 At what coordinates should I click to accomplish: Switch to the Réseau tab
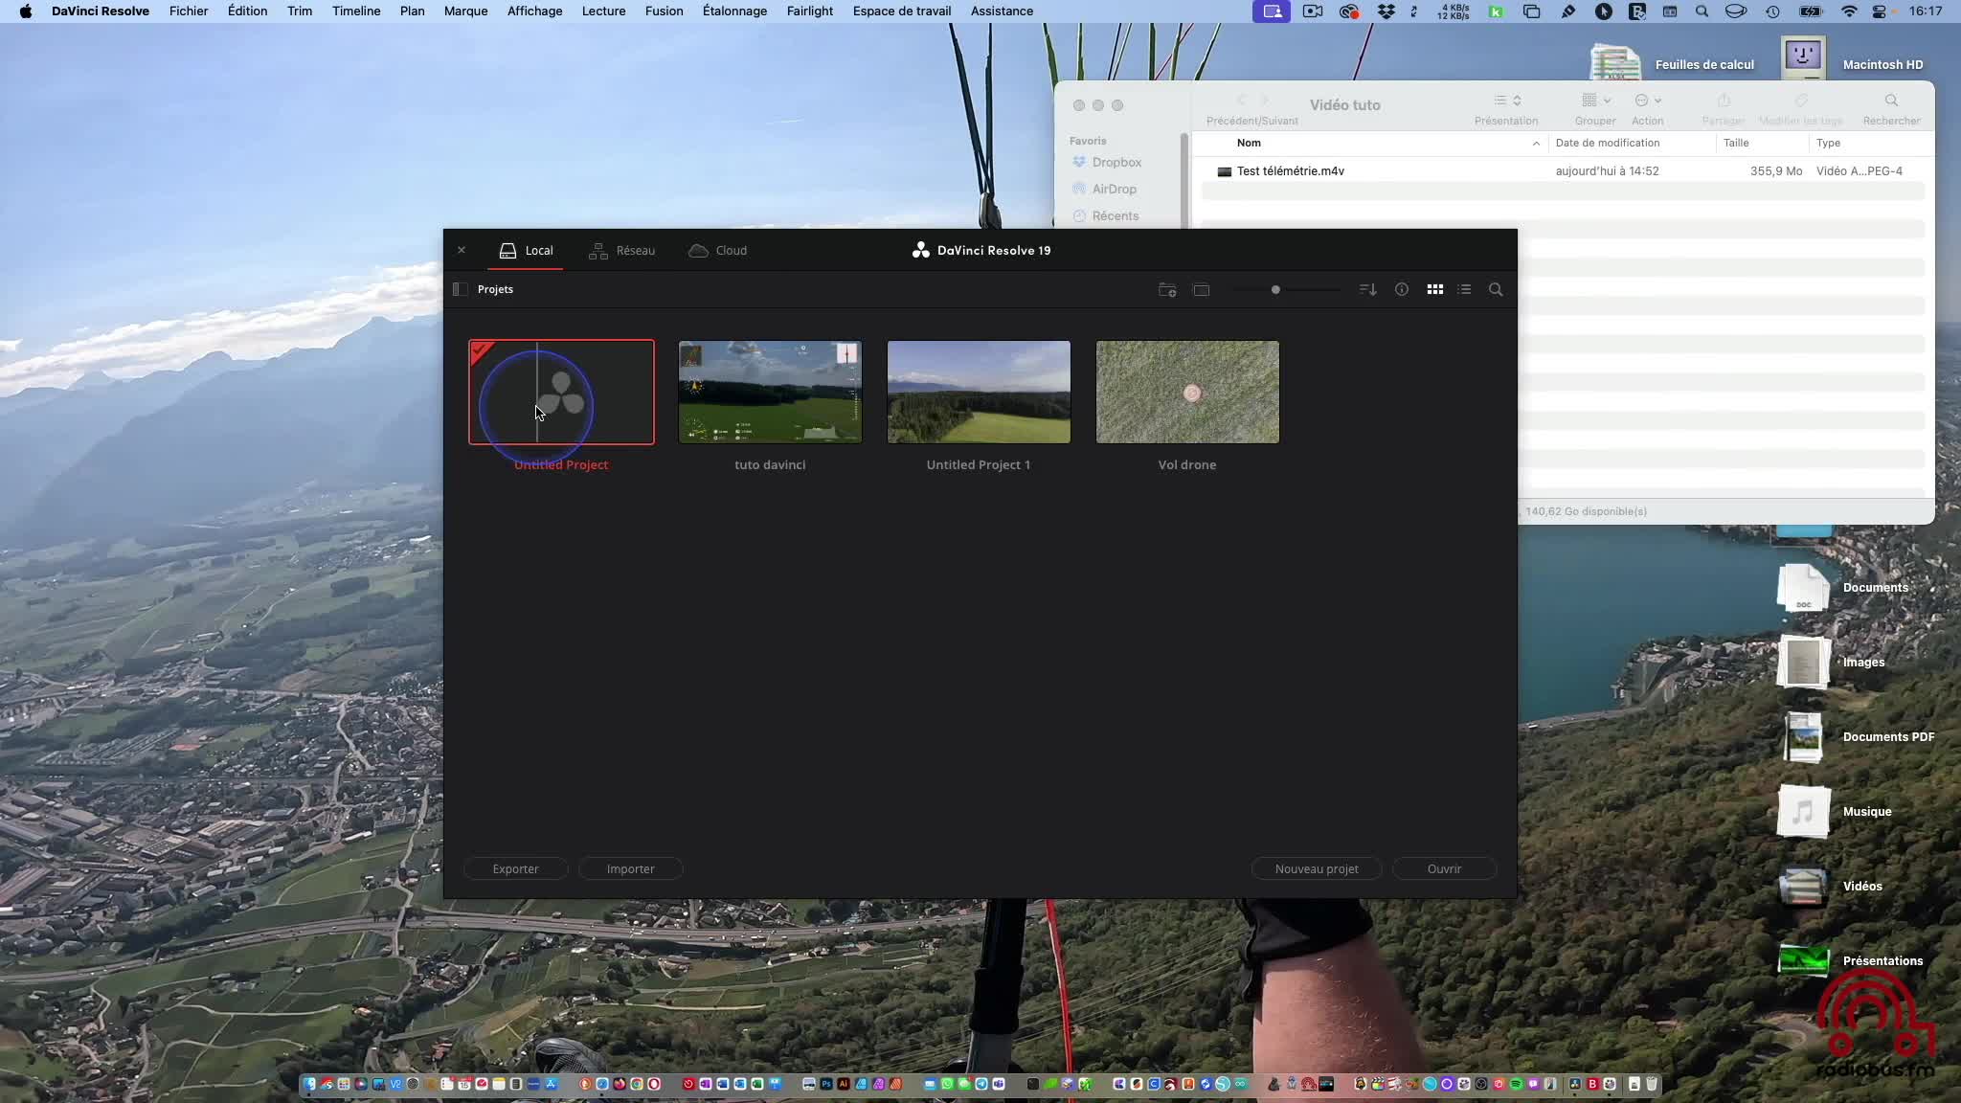click(622, 251)
